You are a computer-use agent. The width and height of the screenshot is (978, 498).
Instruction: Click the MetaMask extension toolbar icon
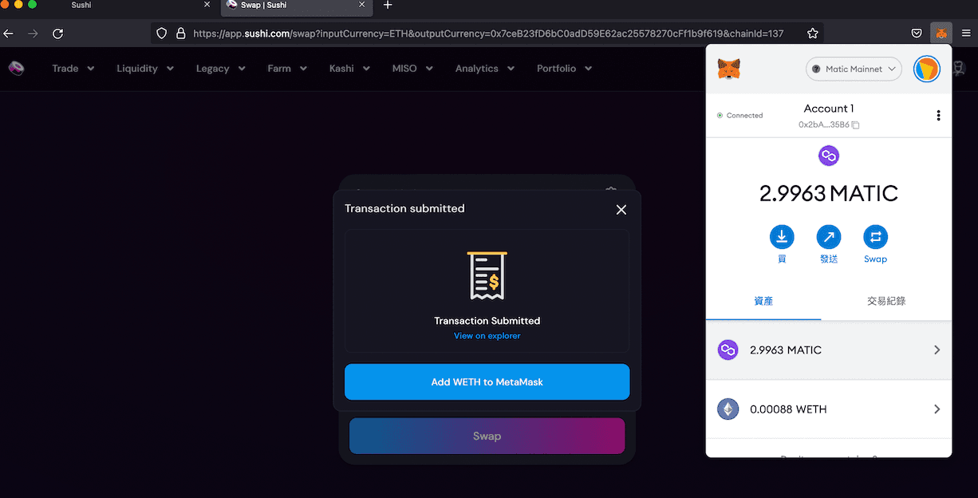(x=941, y=34)
